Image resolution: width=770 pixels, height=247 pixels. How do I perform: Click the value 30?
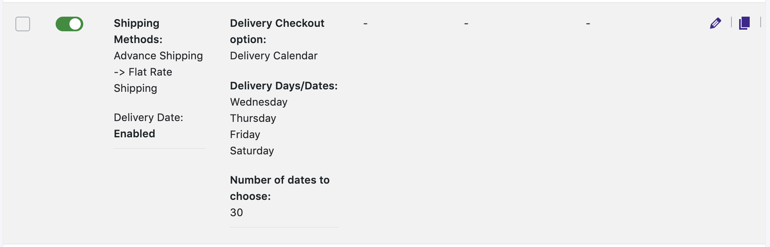[x=236, y=212]
